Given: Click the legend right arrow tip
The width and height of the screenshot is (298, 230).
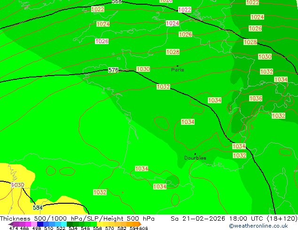Looking at the screenshot, I should (x=141, y=224).
